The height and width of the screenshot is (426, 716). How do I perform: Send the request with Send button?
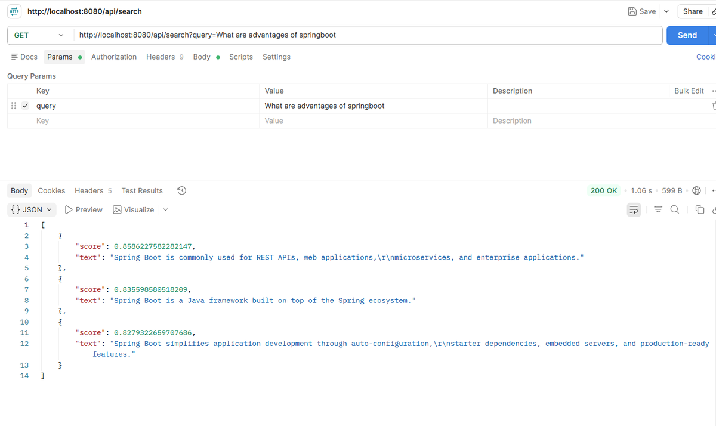(687, 35)
